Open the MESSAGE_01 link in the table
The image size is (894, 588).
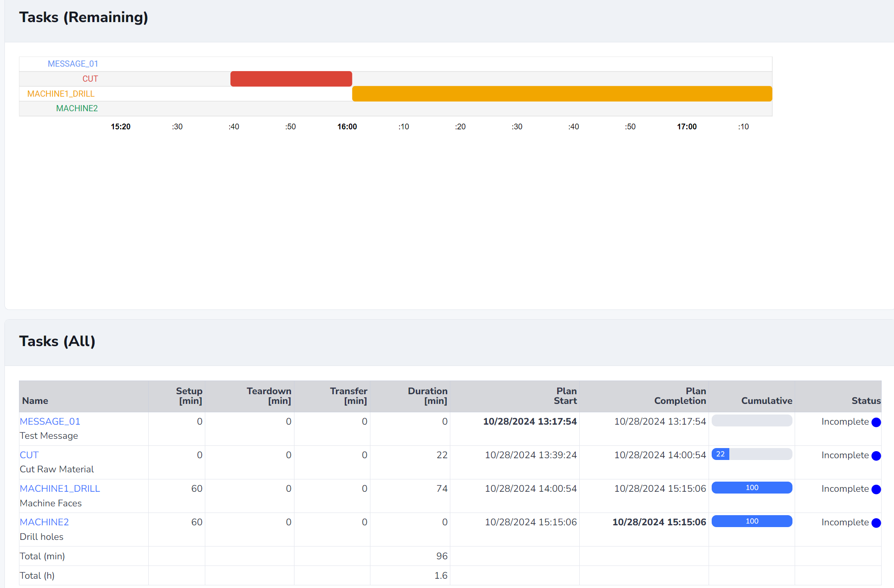click(50, 421)
